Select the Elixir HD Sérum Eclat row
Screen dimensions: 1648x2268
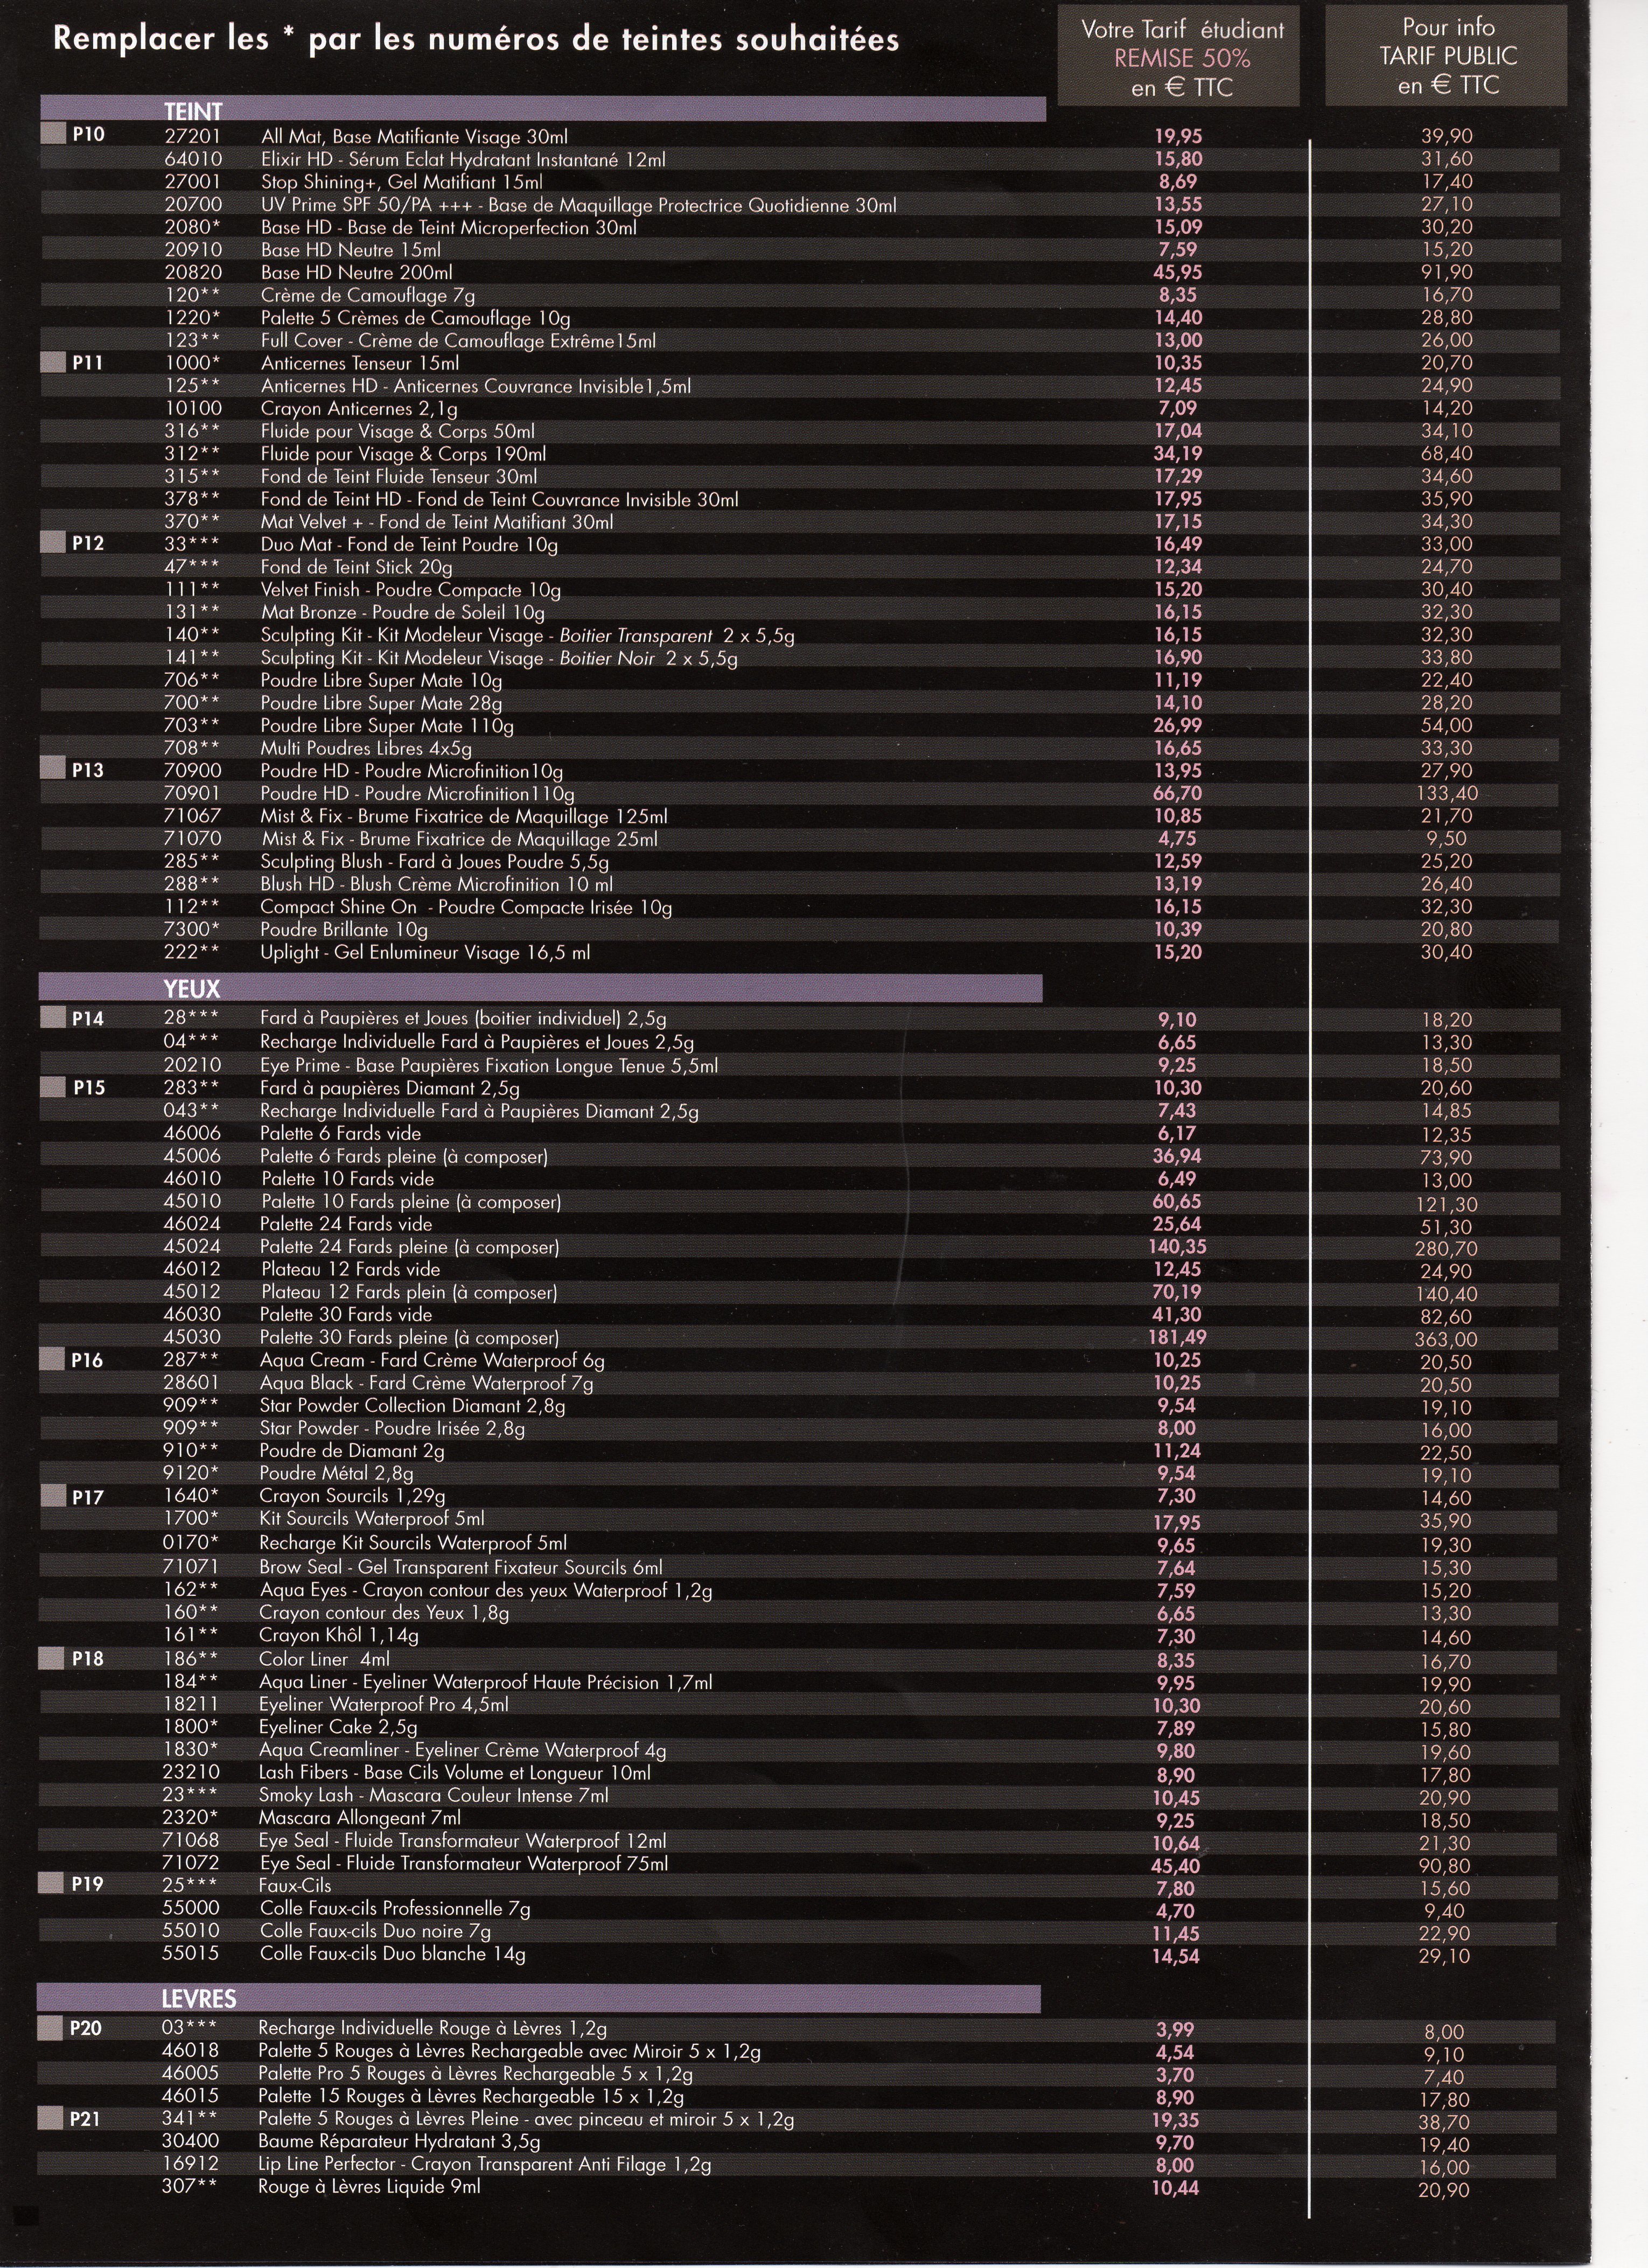pyautogui.click(x=462, y=159)
